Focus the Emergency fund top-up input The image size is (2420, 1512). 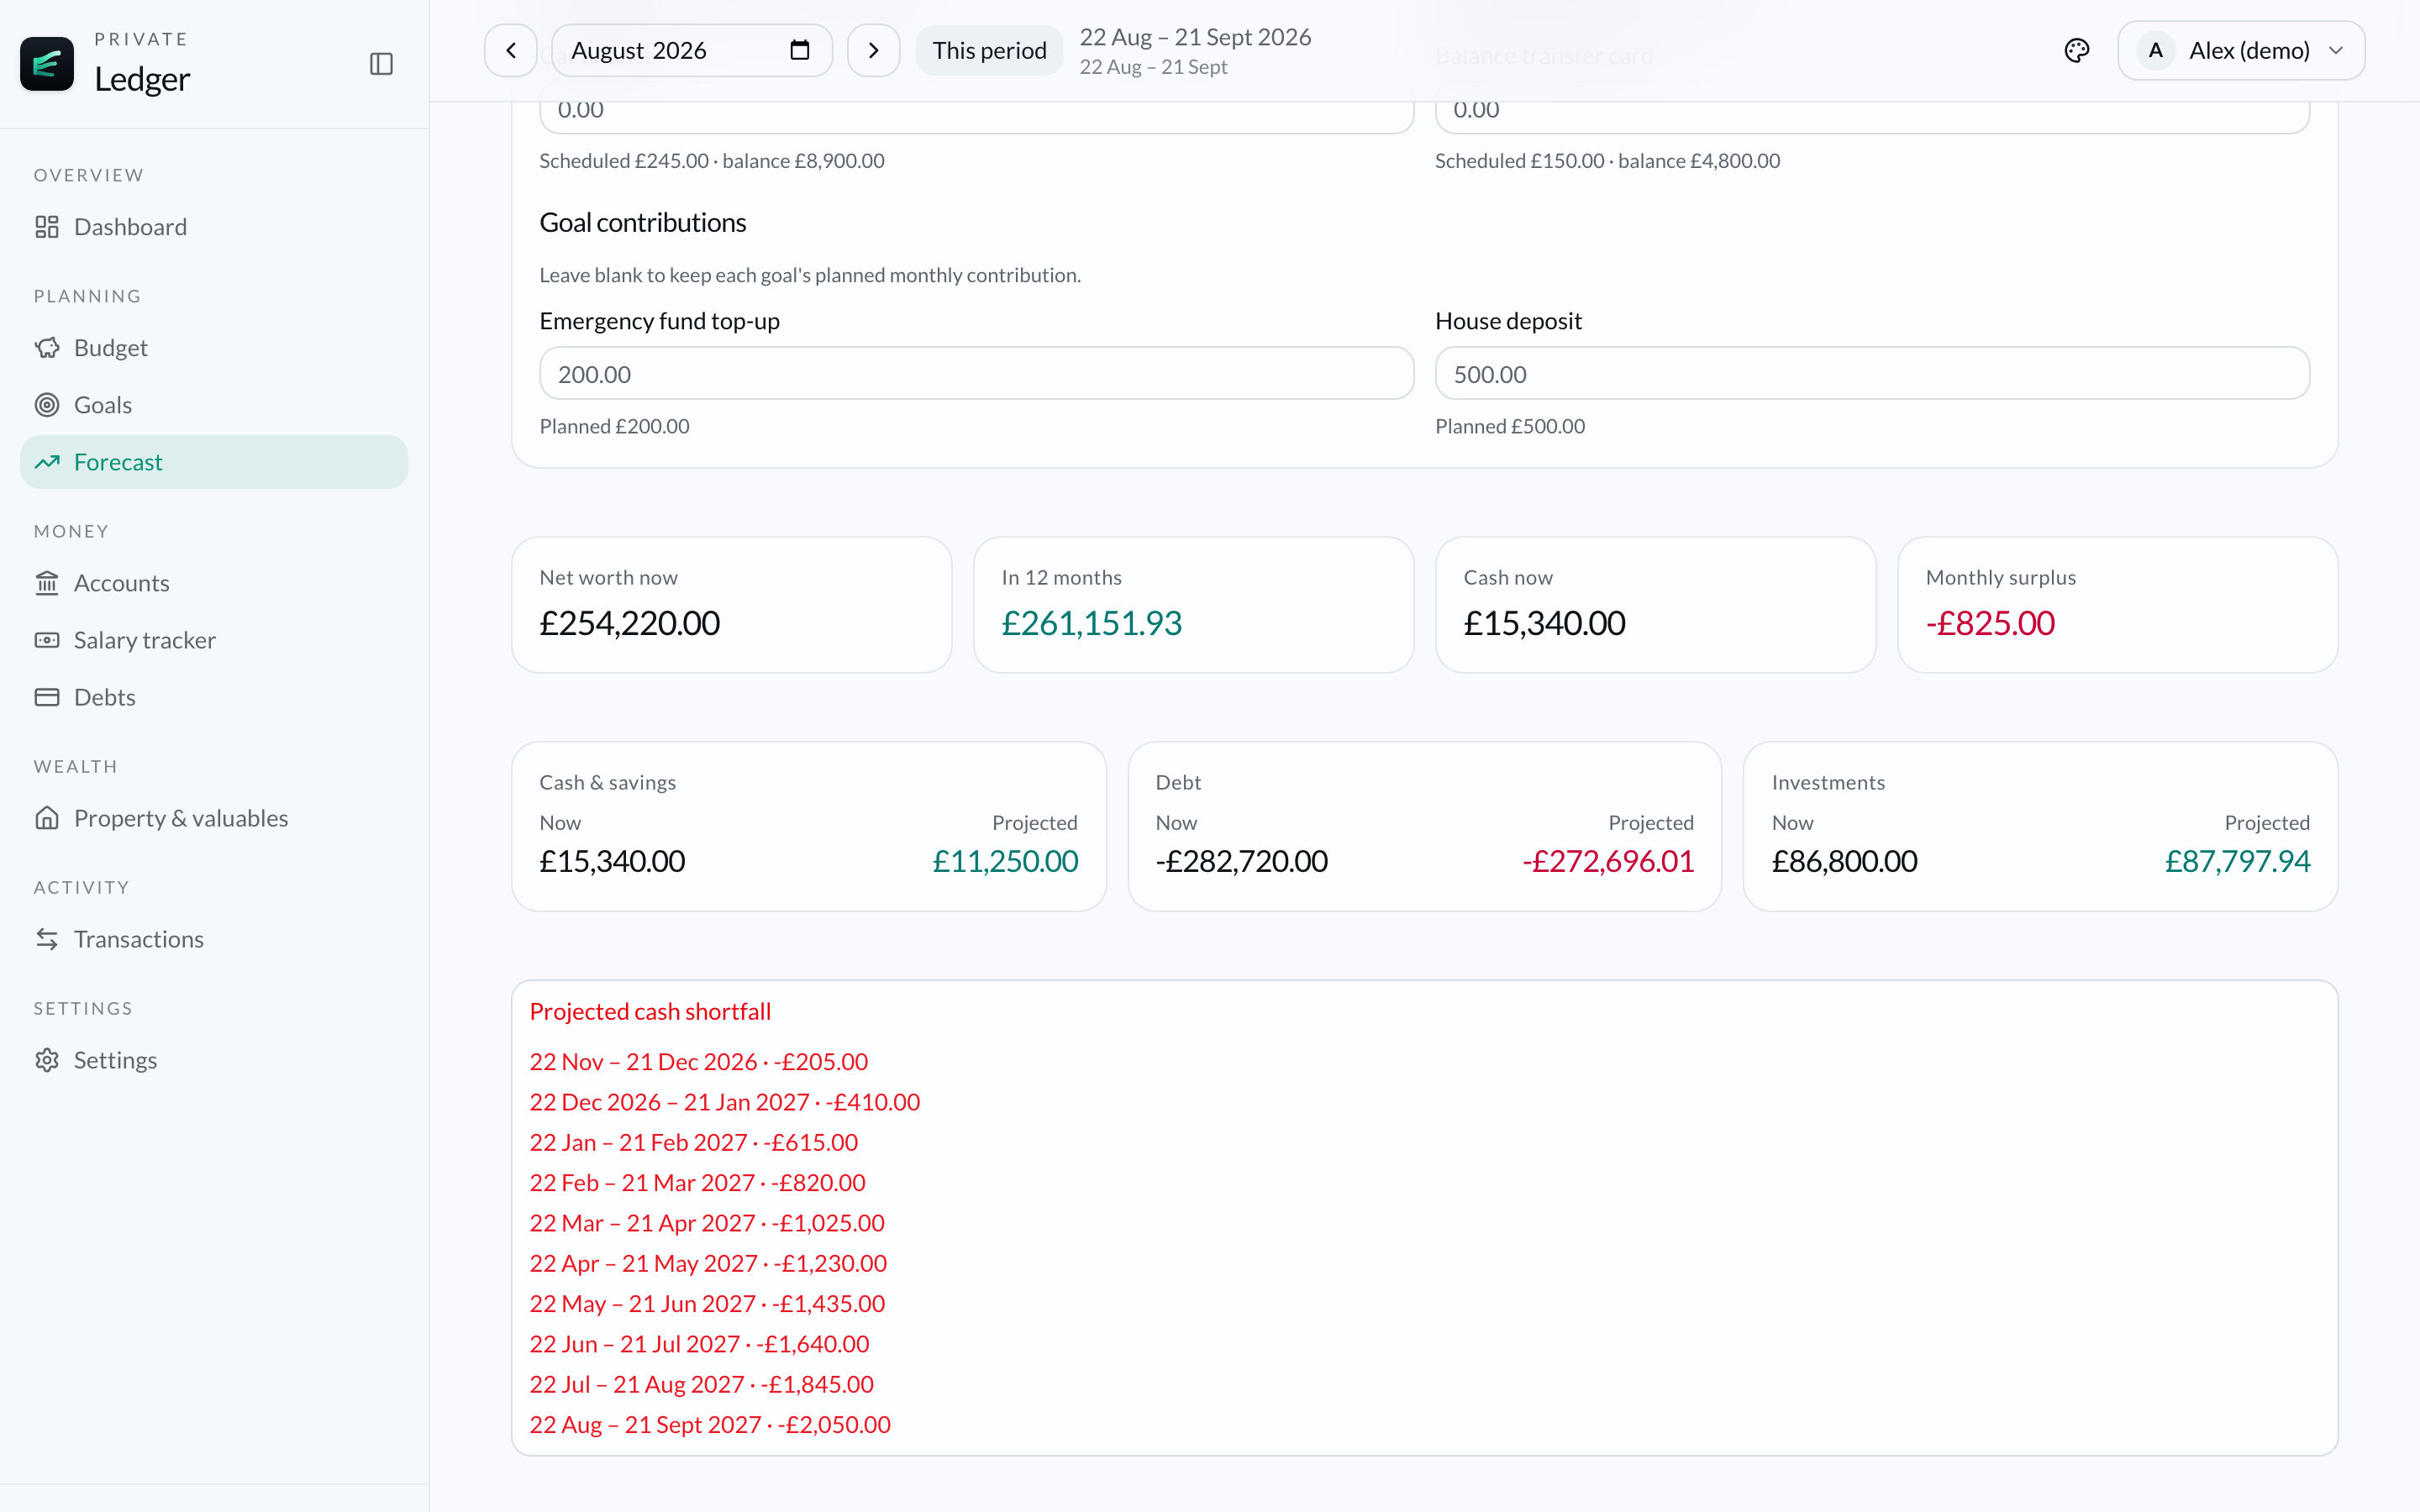976,374
